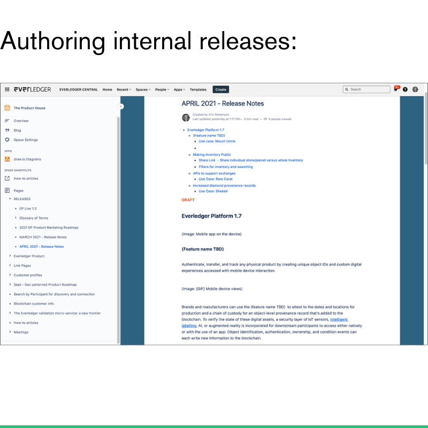428x428 pixels.
Task: Click the draw.io Diagrams label
Action: [x=27, y=159]
